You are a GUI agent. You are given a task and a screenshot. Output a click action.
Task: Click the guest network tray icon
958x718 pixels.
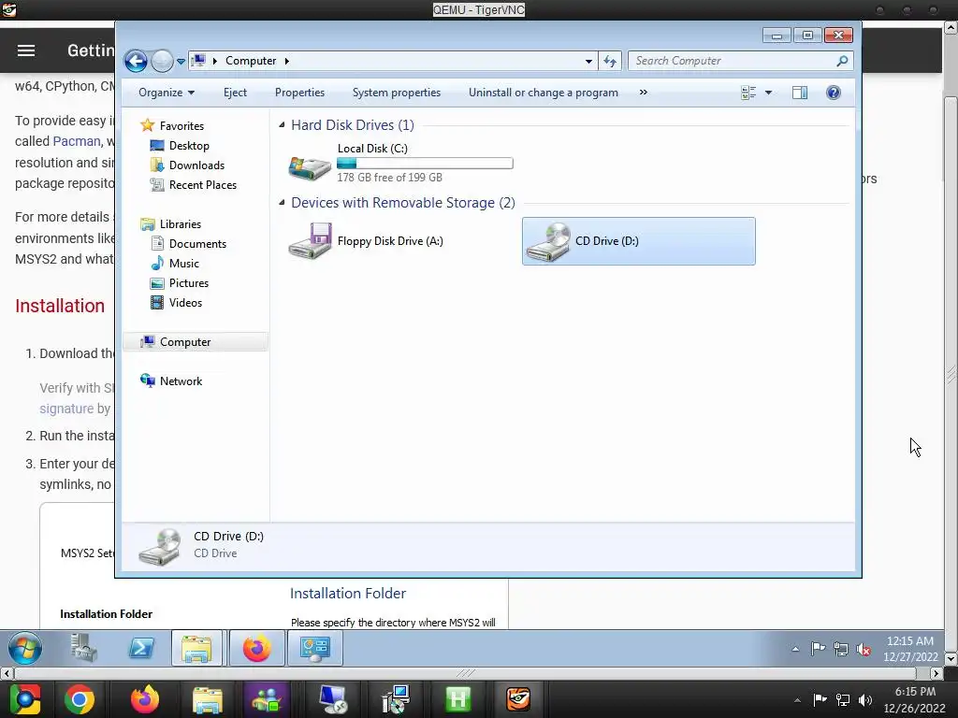(841, 650)
